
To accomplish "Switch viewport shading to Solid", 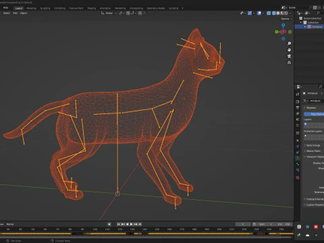I will pos(278,13).
